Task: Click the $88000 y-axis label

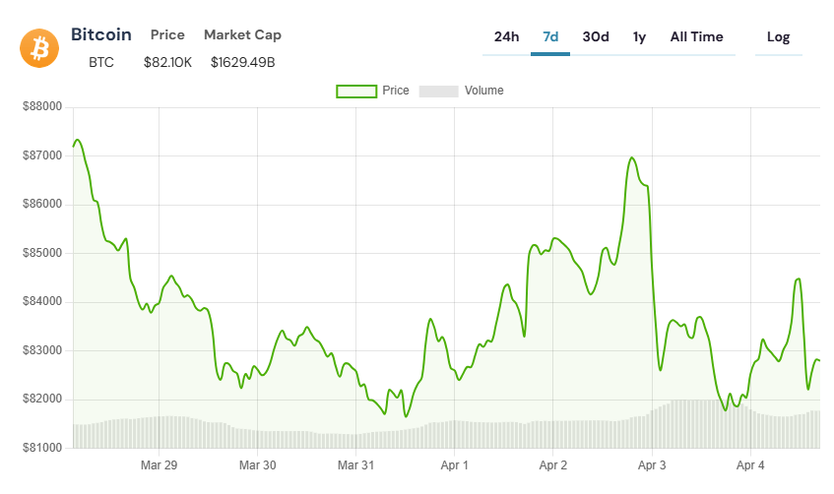Action: tap(42, 106)
